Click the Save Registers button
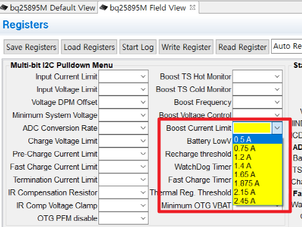Image resolution: width=302 pixels, height=227 pixels. tap(31, 47)
